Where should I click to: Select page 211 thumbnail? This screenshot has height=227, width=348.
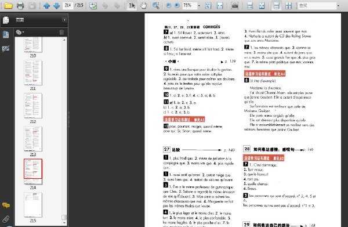tap(33, 73)
